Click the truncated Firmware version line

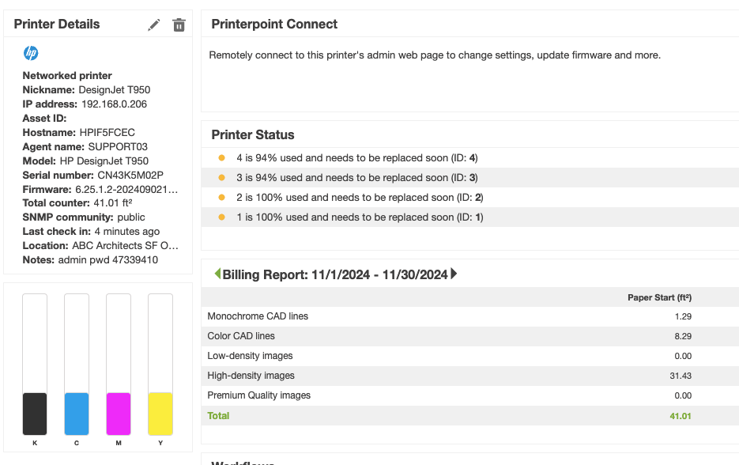coord(100,189)
